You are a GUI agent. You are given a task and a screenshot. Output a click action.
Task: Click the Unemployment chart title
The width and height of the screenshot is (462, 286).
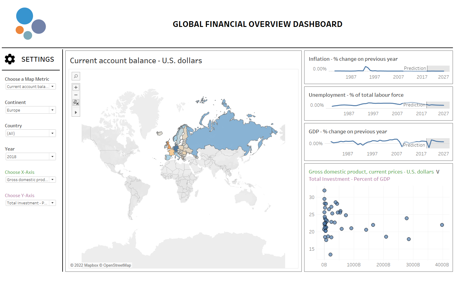click(356, 95)
